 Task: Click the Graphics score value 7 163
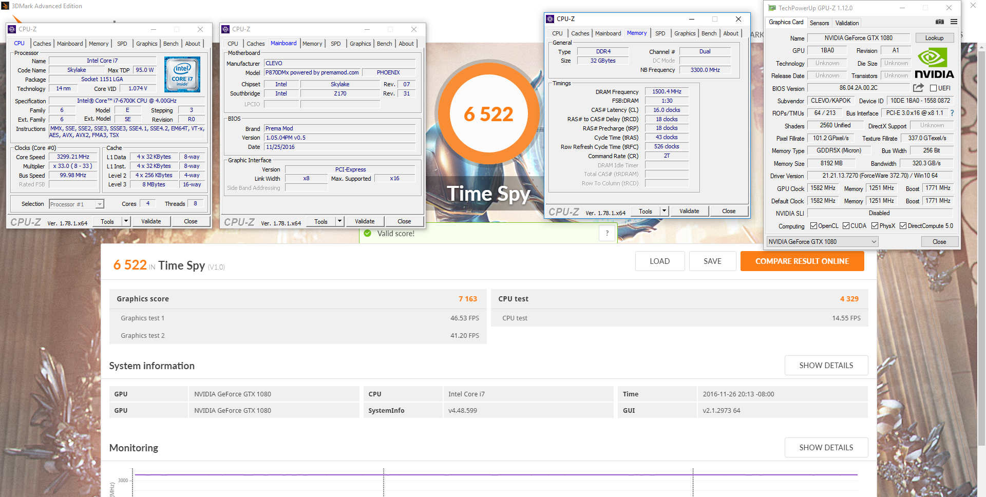click(x=468, y=299)
